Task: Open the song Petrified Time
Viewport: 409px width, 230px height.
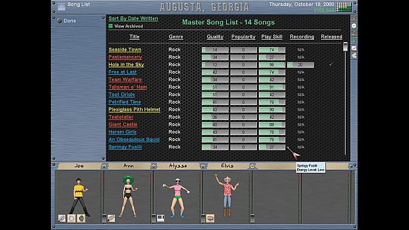Action: (x=124, y=102)
